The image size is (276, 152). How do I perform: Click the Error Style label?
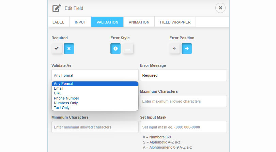click(120, 38)
